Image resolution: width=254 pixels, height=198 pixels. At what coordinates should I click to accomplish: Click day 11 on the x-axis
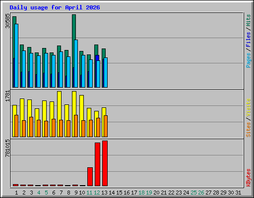tap(89, 193)
